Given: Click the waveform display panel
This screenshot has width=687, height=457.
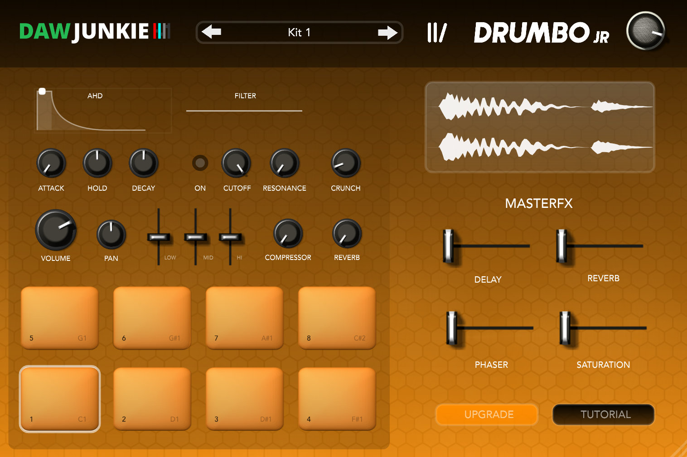Looking at the screenshot, I should [x=540, y=127].
